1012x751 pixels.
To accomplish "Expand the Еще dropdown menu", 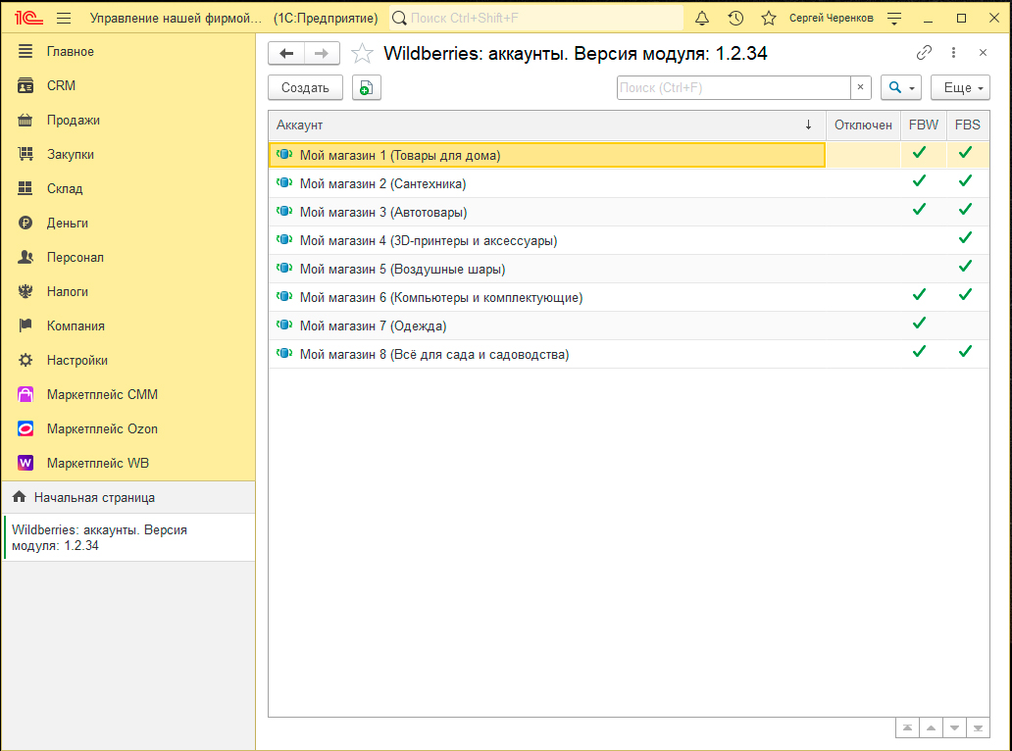I will click(960, 87).
